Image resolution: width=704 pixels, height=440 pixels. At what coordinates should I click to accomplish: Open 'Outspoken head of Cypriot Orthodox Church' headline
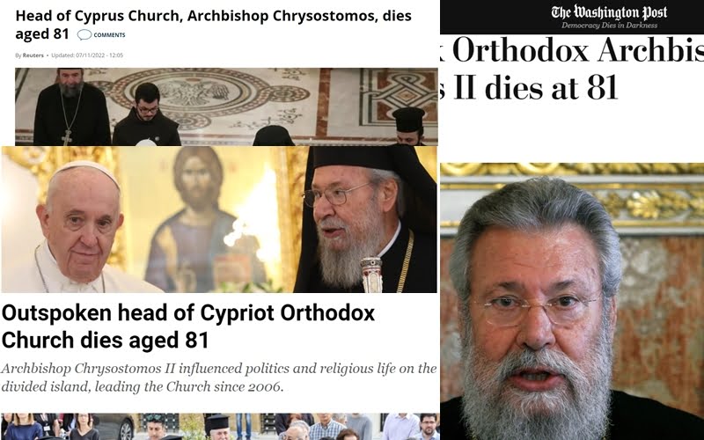(x=188, y=326)
